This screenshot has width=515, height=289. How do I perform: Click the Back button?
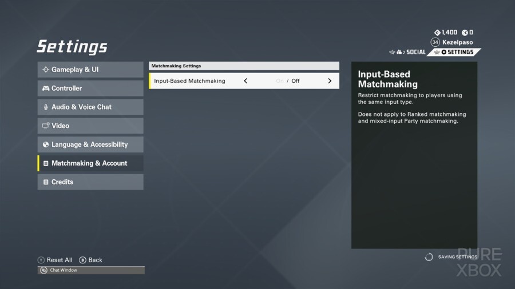pyautogui.click(x=95, y=260)
